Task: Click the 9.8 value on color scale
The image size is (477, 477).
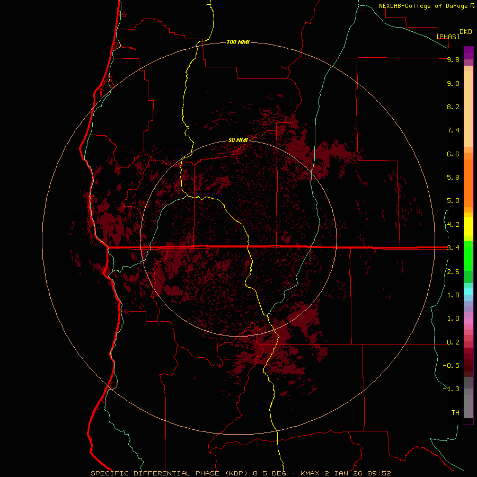Action: pyautogui.click(x=453, y=59)
